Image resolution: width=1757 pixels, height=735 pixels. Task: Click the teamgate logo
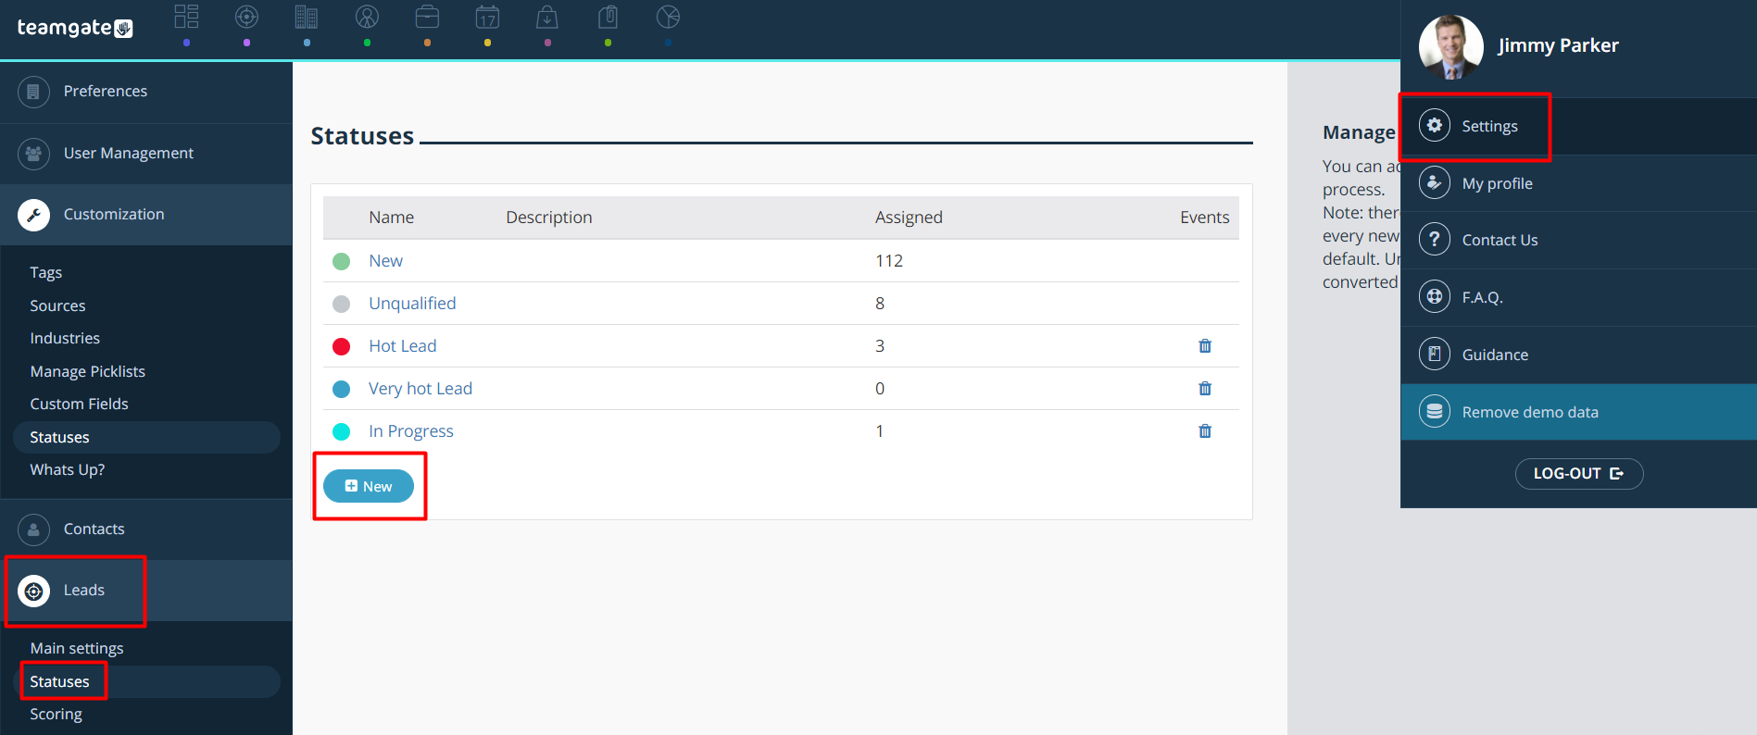(x=75, y=28)
